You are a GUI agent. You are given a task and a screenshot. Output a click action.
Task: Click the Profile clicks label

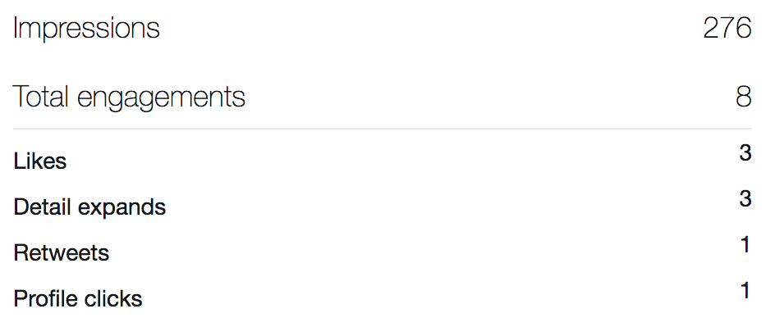click(78, 299)
